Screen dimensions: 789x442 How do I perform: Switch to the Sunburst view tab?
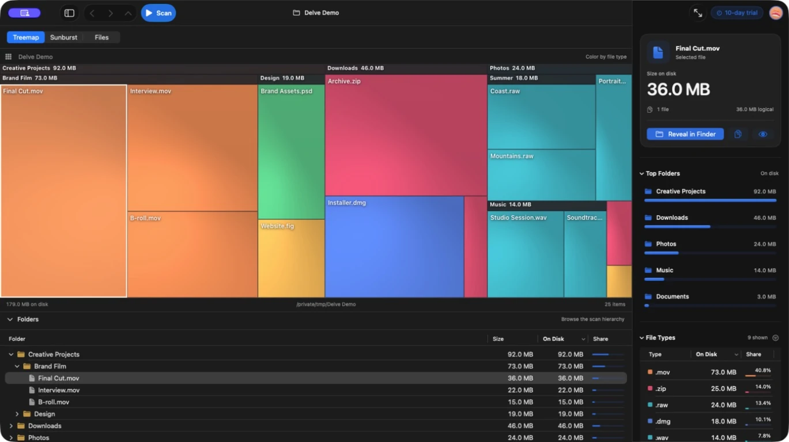pos(63,37)
